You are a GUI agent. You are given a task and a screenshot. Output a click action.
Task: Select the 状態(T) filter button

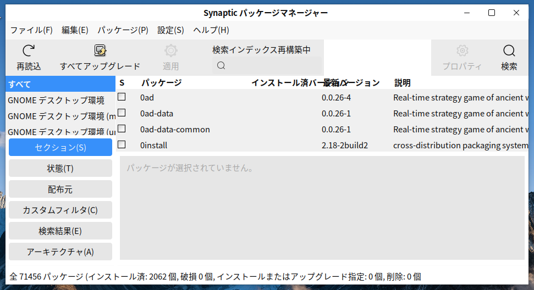pos(60,168)
